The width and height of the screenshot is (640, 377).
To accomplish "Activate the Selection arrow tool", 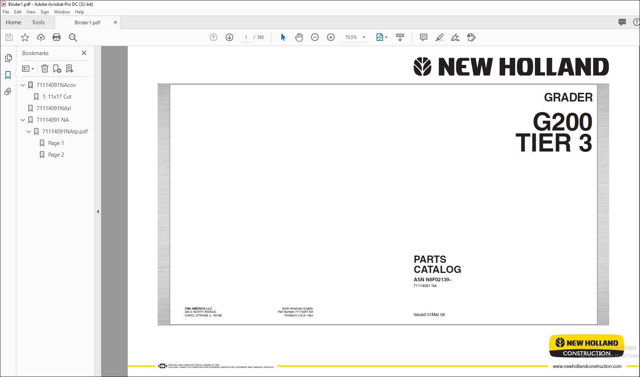I will click(x=283, y=37).
